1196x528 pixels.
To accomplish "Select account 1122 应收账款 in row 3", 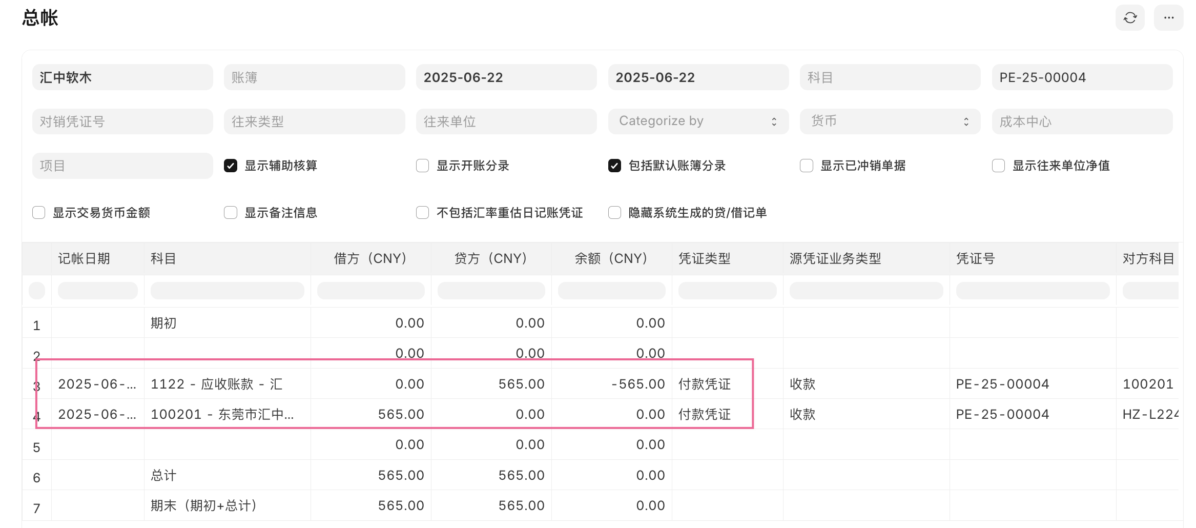I will click(216, 383).
